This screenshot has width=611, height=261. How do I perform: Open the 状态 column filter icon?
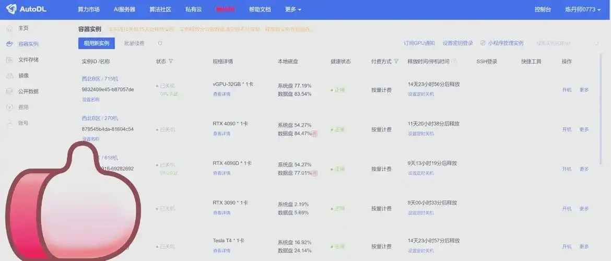click(171, 62)
